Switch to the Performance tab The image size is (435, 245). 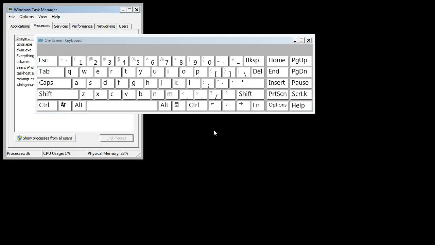click(82, 26)
